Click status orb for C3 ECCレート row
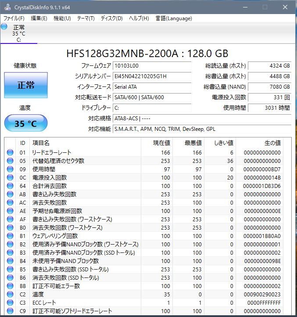 click(10, 303)
